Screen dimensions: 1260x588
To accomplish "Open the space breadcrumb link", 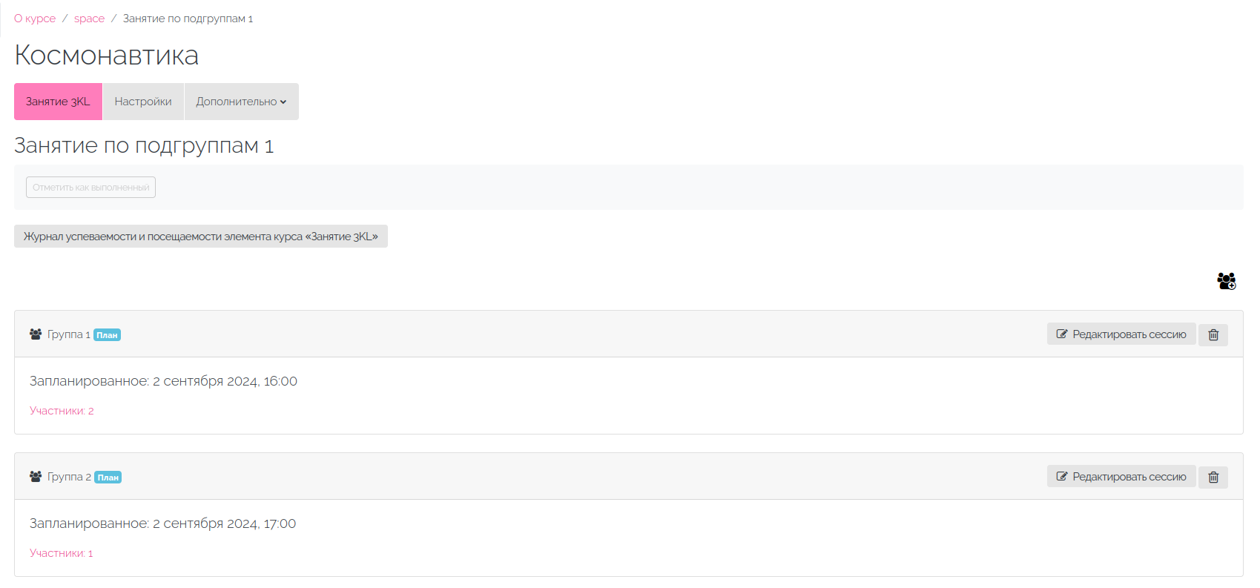I will (89, 19).
